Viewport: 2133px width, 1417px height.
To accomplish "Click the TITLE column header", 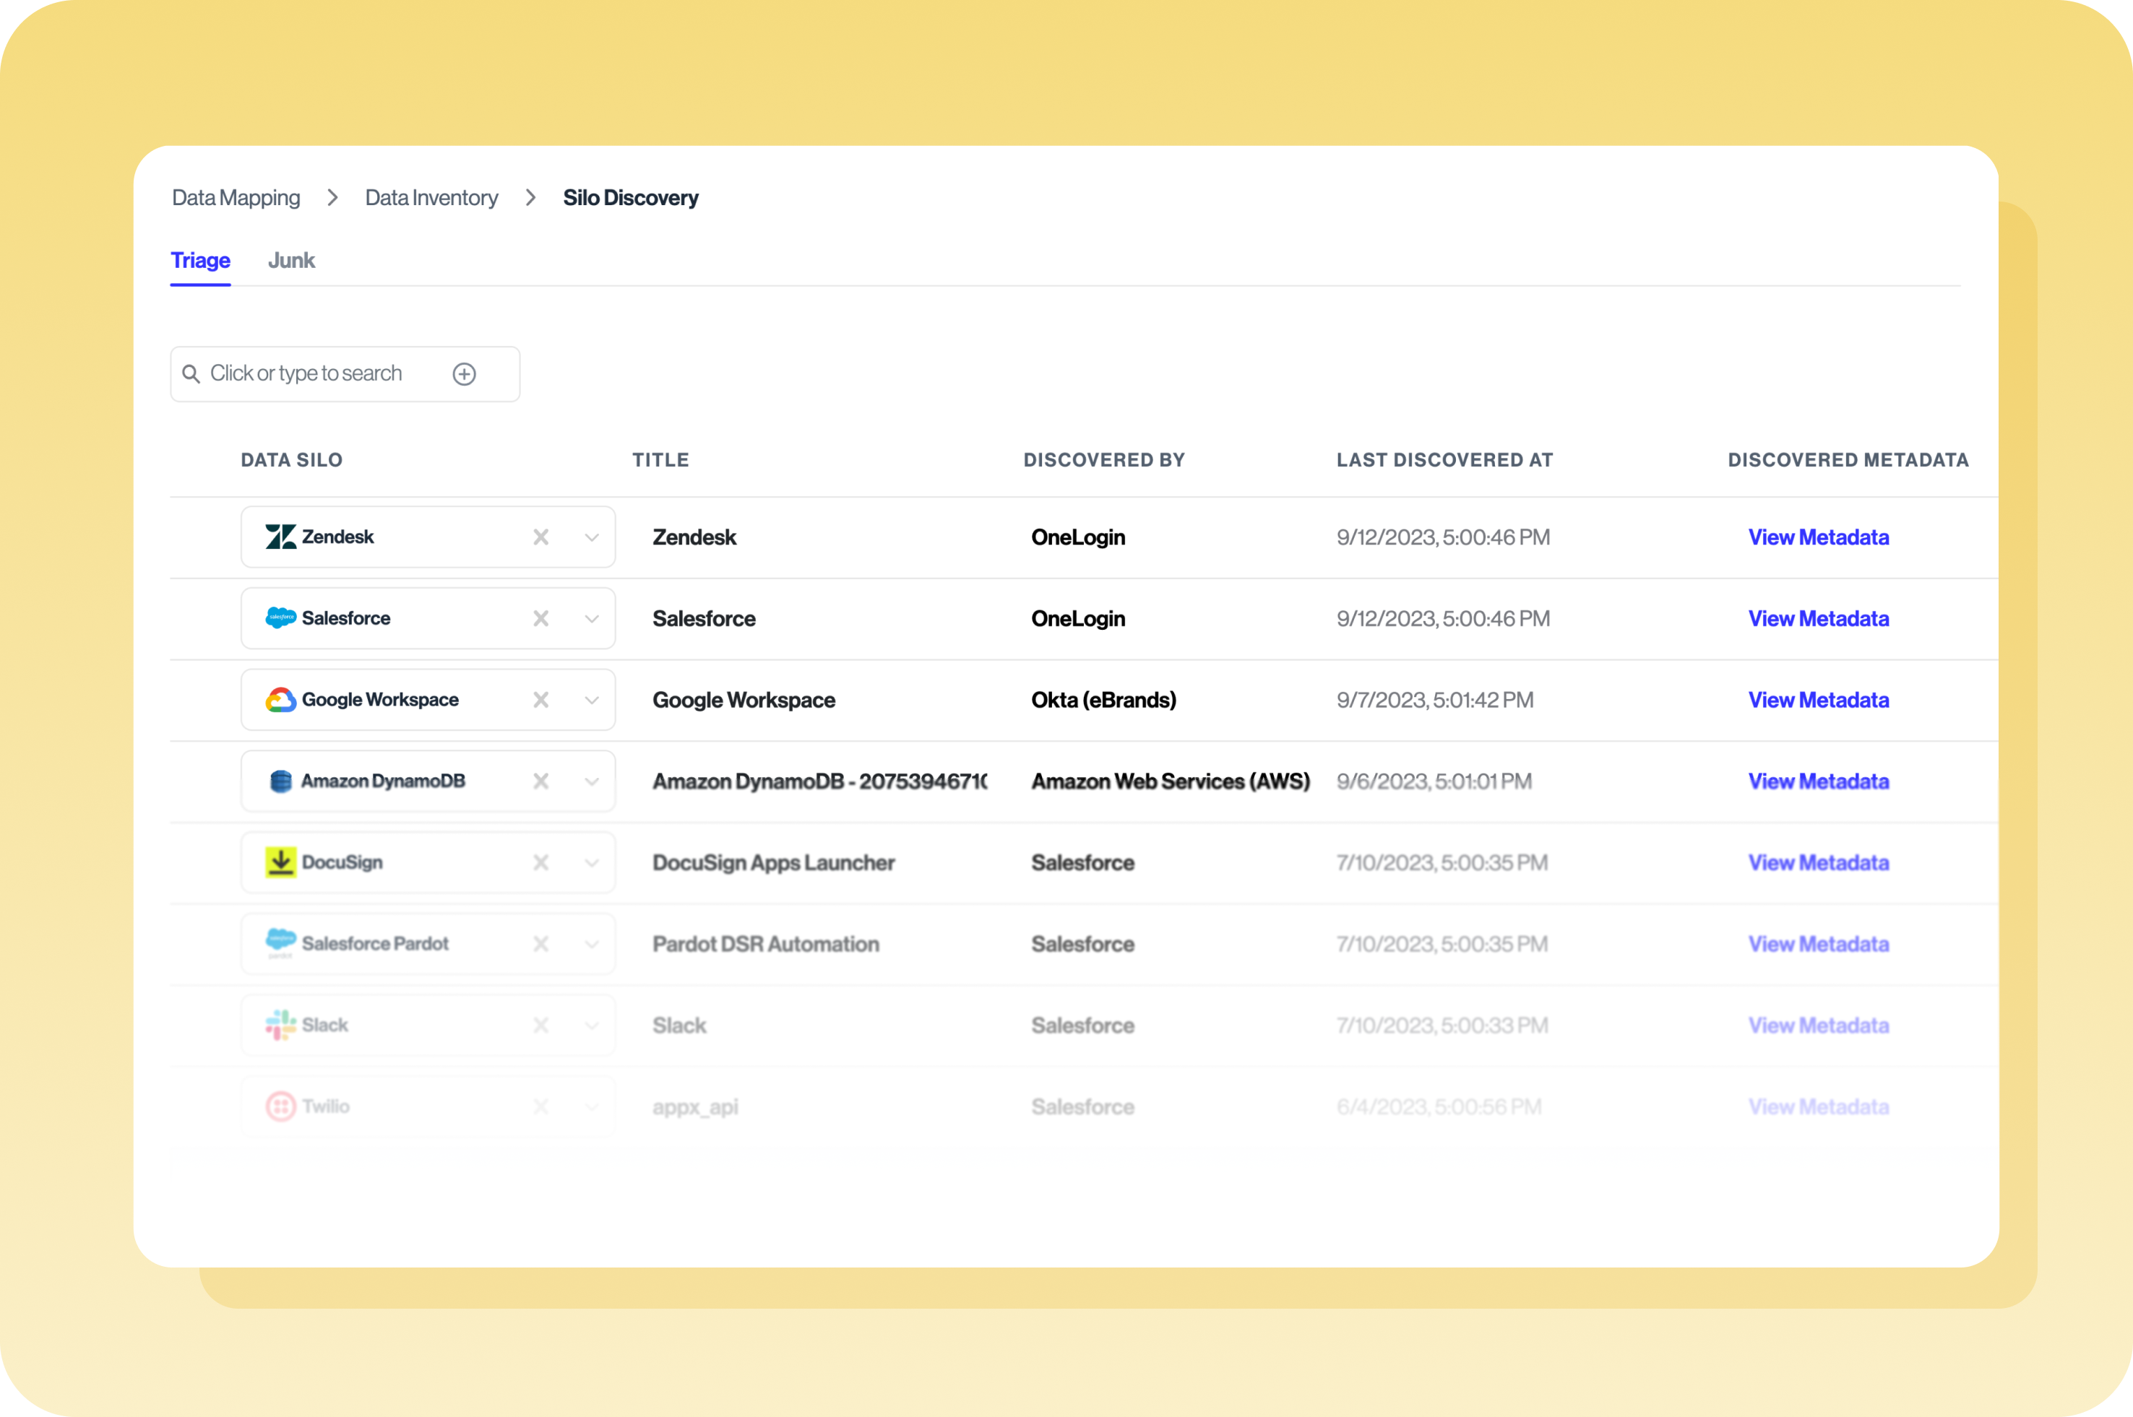I will tap(660, 460).
